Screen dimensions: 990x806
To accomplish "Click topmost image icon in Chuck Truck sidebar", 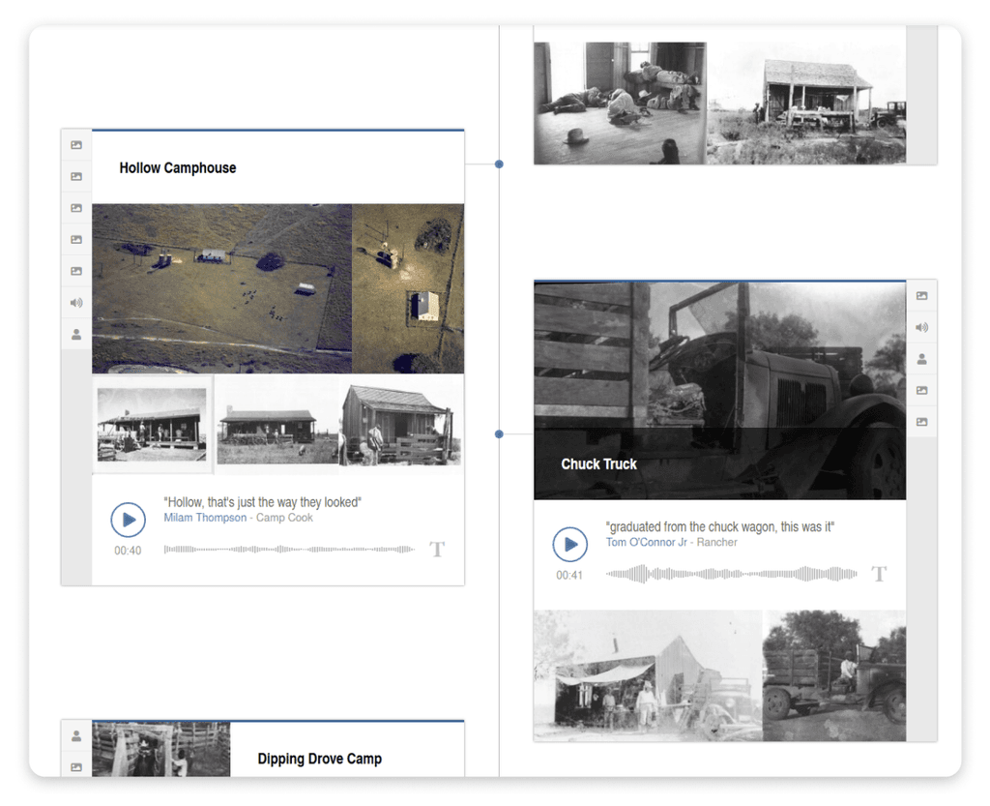I will 921,296.
